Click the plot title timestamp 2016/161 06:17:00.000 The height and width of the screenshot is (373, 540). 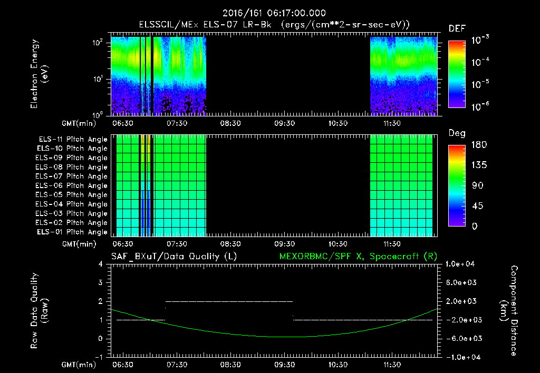pos(274,13)
